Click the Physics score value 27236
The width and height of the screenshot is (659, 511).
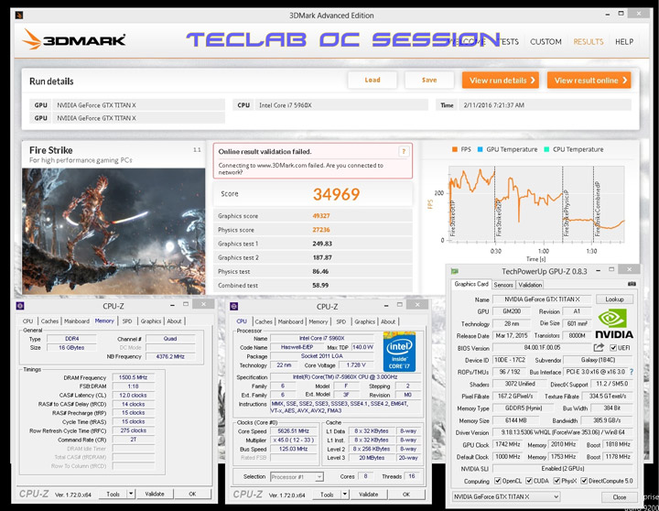[x=321, y=230]
